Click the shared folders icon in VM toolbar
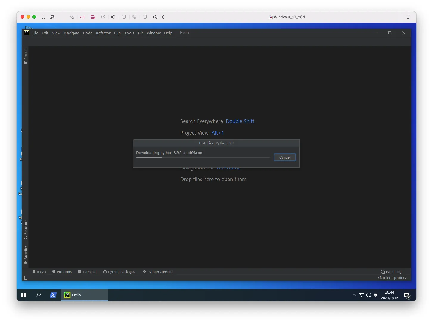The image size is (433, 323). pyautogui.click(x=155, y=17)
